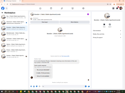The image size is (125, 93).
Task: Click the Brandon listing thumbnail in chat header
Action: [x=32, y=14]
